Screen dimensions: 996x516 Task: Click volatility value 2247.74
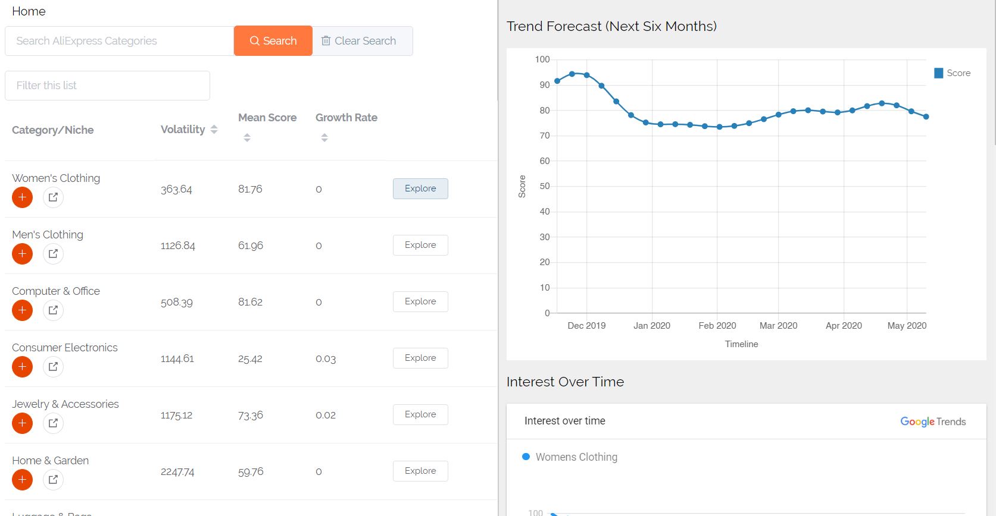[x=177, y=471]
